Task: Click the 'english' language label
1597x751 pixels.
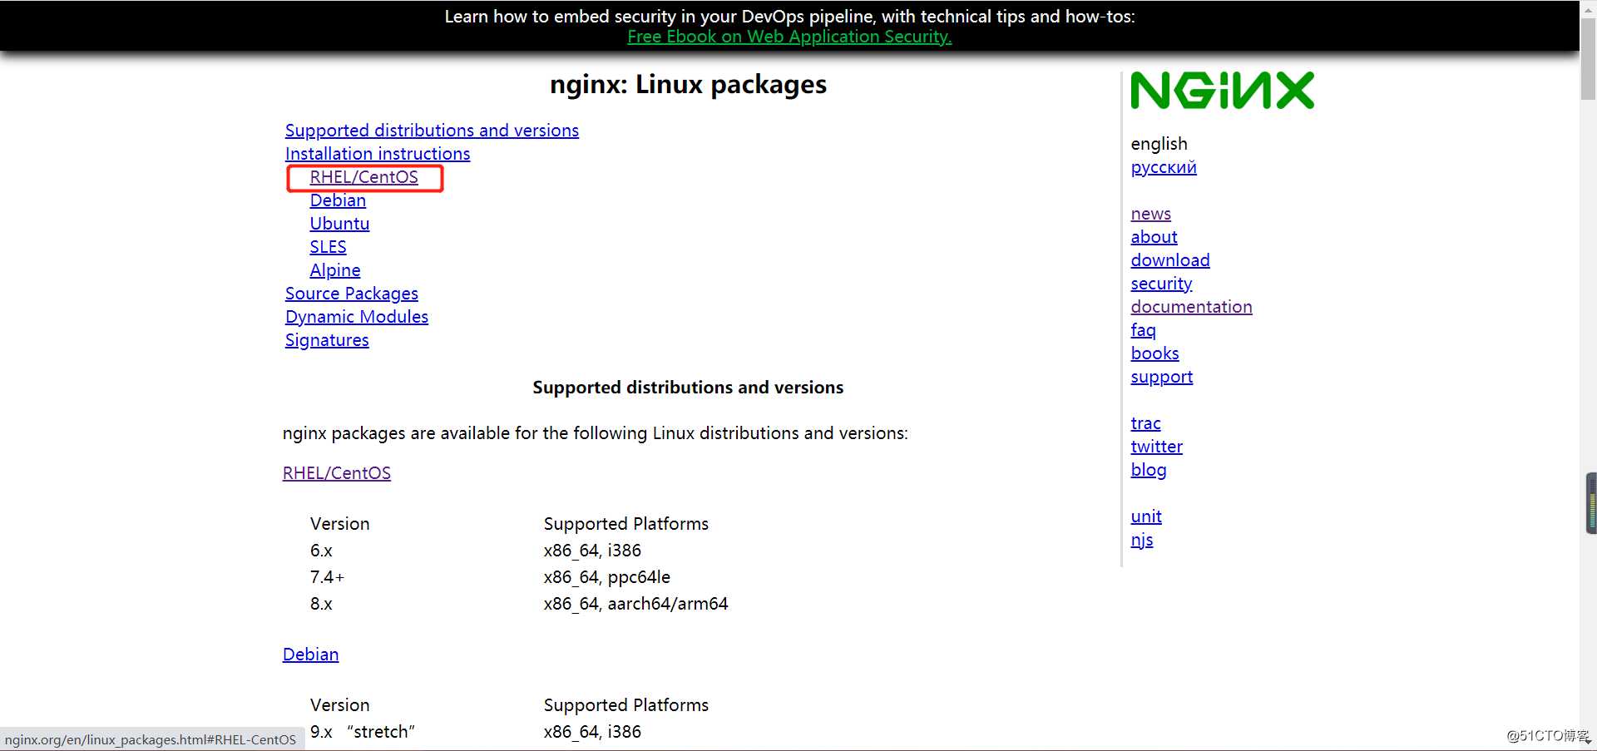Action: [x=1159, y=144]
